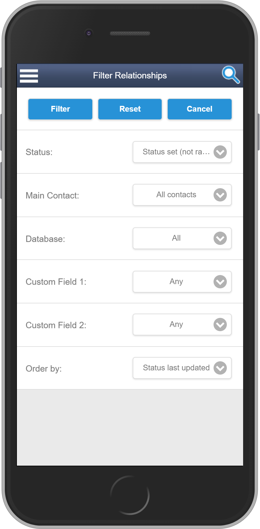Open the All contacts dropdown
Image resolution: width=260 pixels, height=529 pixels.
[x=176, y=195]
